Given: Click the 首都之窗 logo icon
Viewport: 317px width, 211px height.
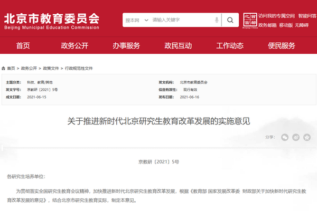Looking at the screenshot, I should 250,21.
